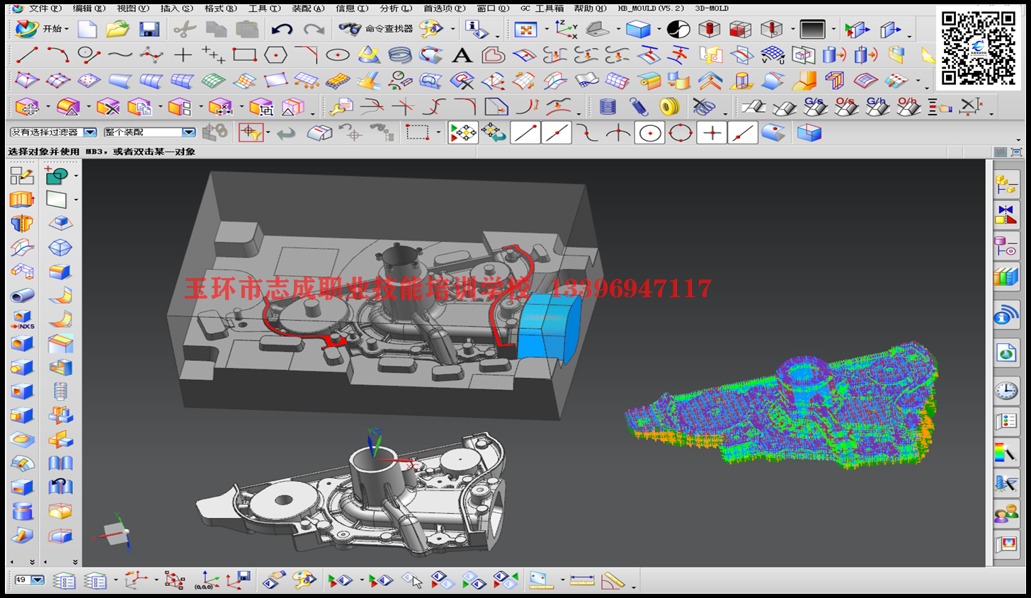Select the Rectangle curve tool
Viewport: 1031px width, 598px height.
point(244,54)
